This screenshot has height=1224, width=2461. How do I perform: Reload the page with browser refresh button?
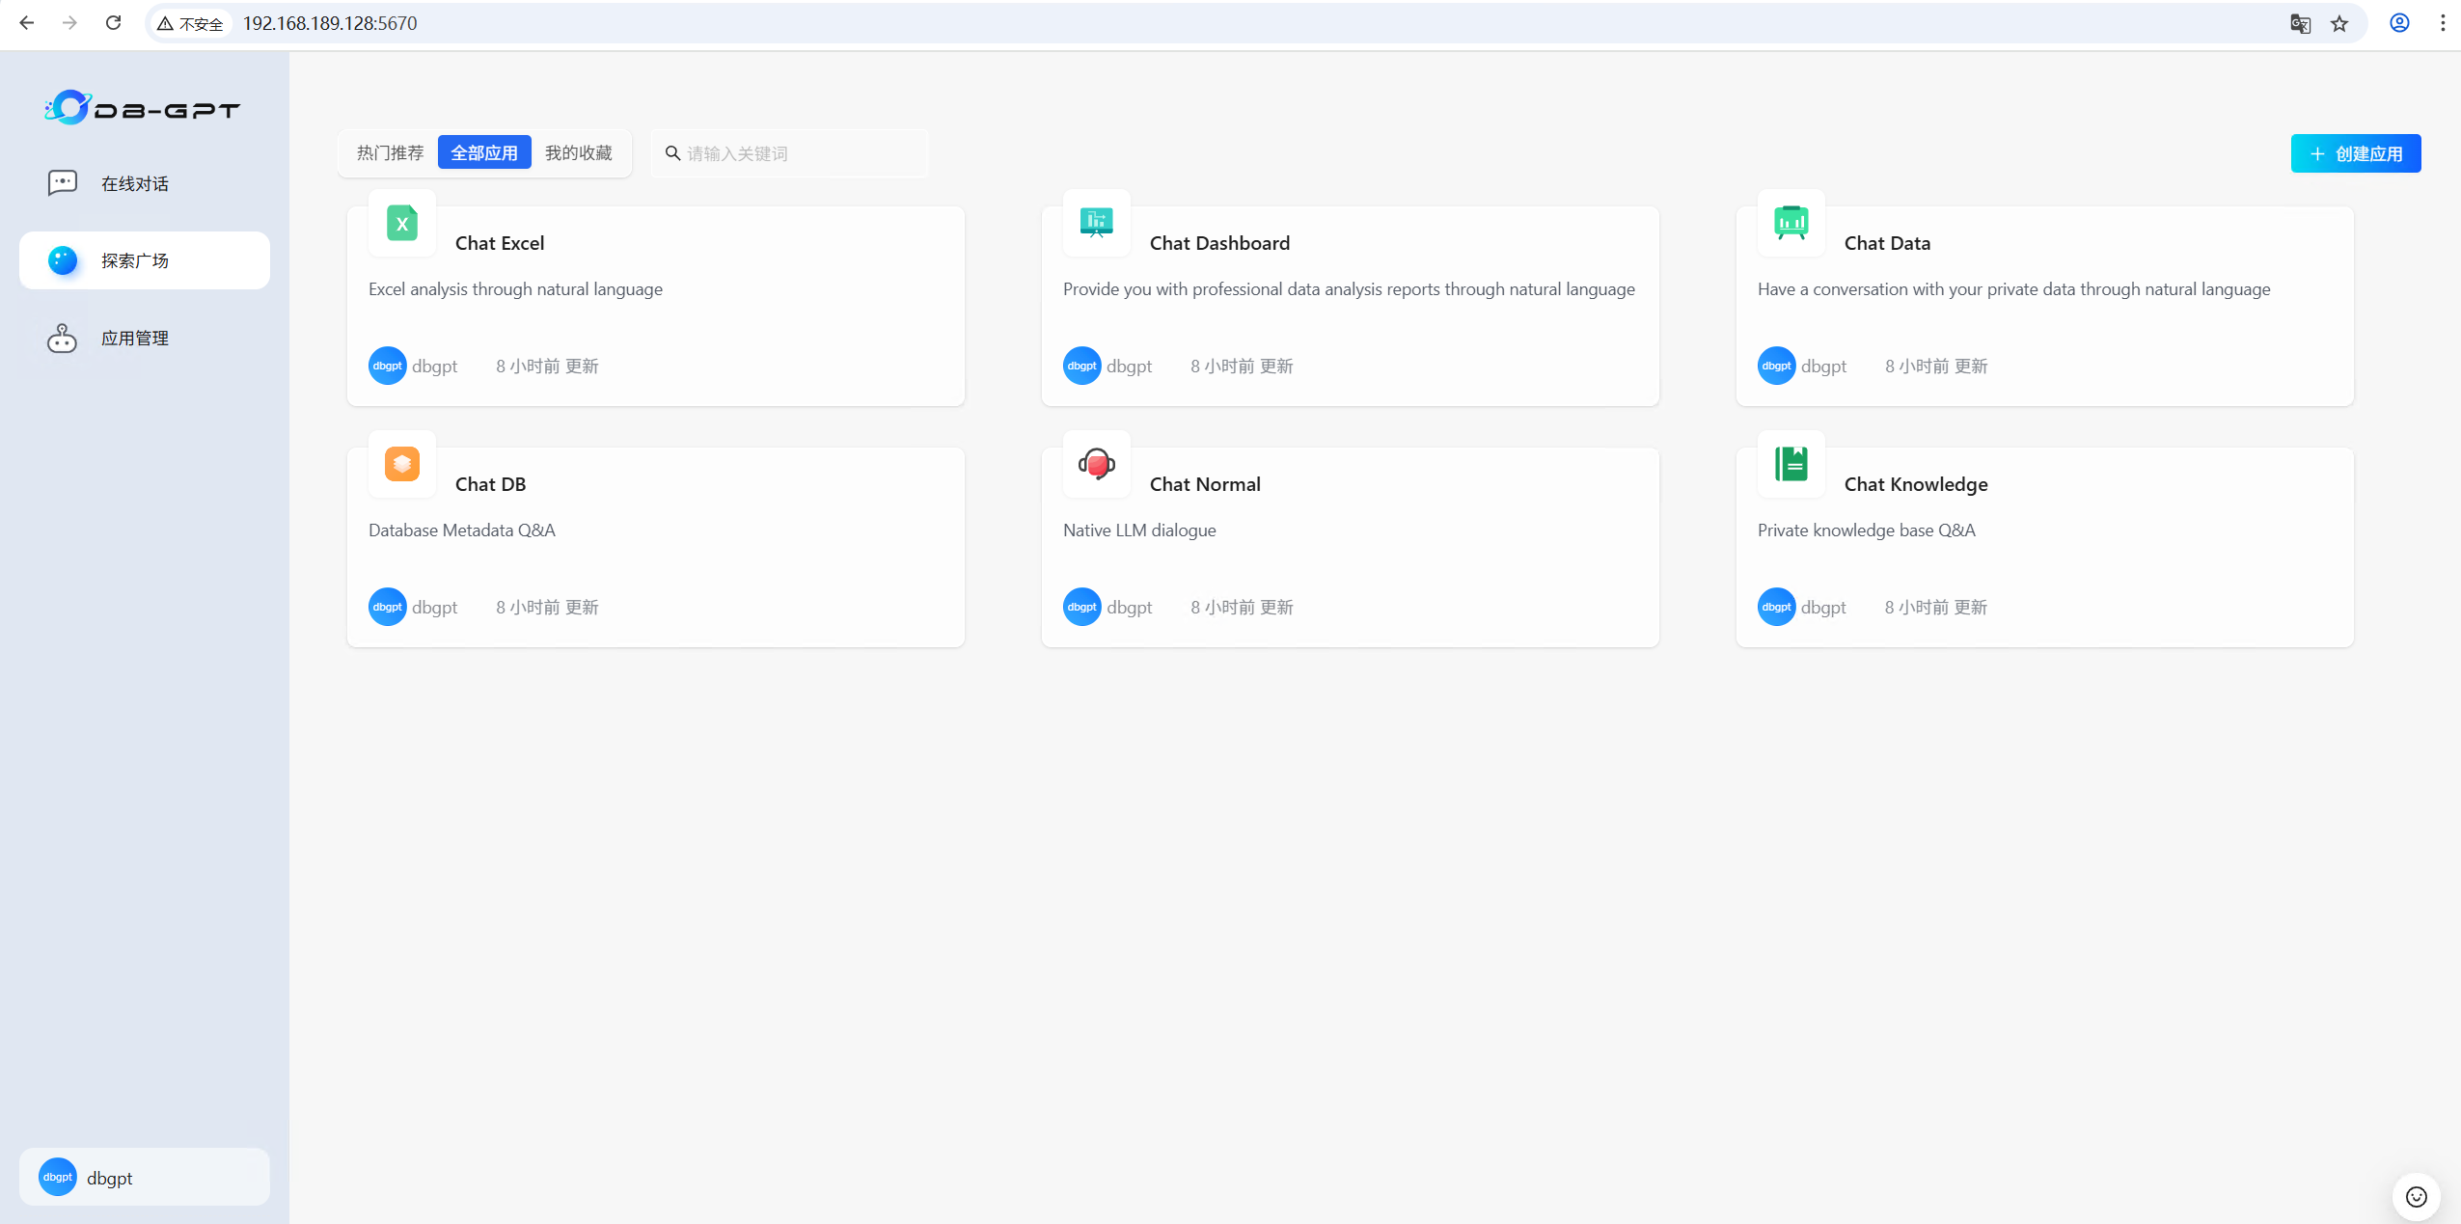(x=113, y=23)
